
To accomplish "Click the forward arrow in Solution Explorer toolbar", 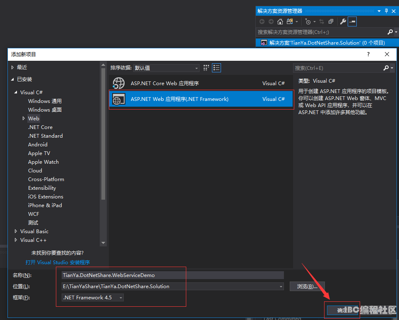I will pos(271,21).
